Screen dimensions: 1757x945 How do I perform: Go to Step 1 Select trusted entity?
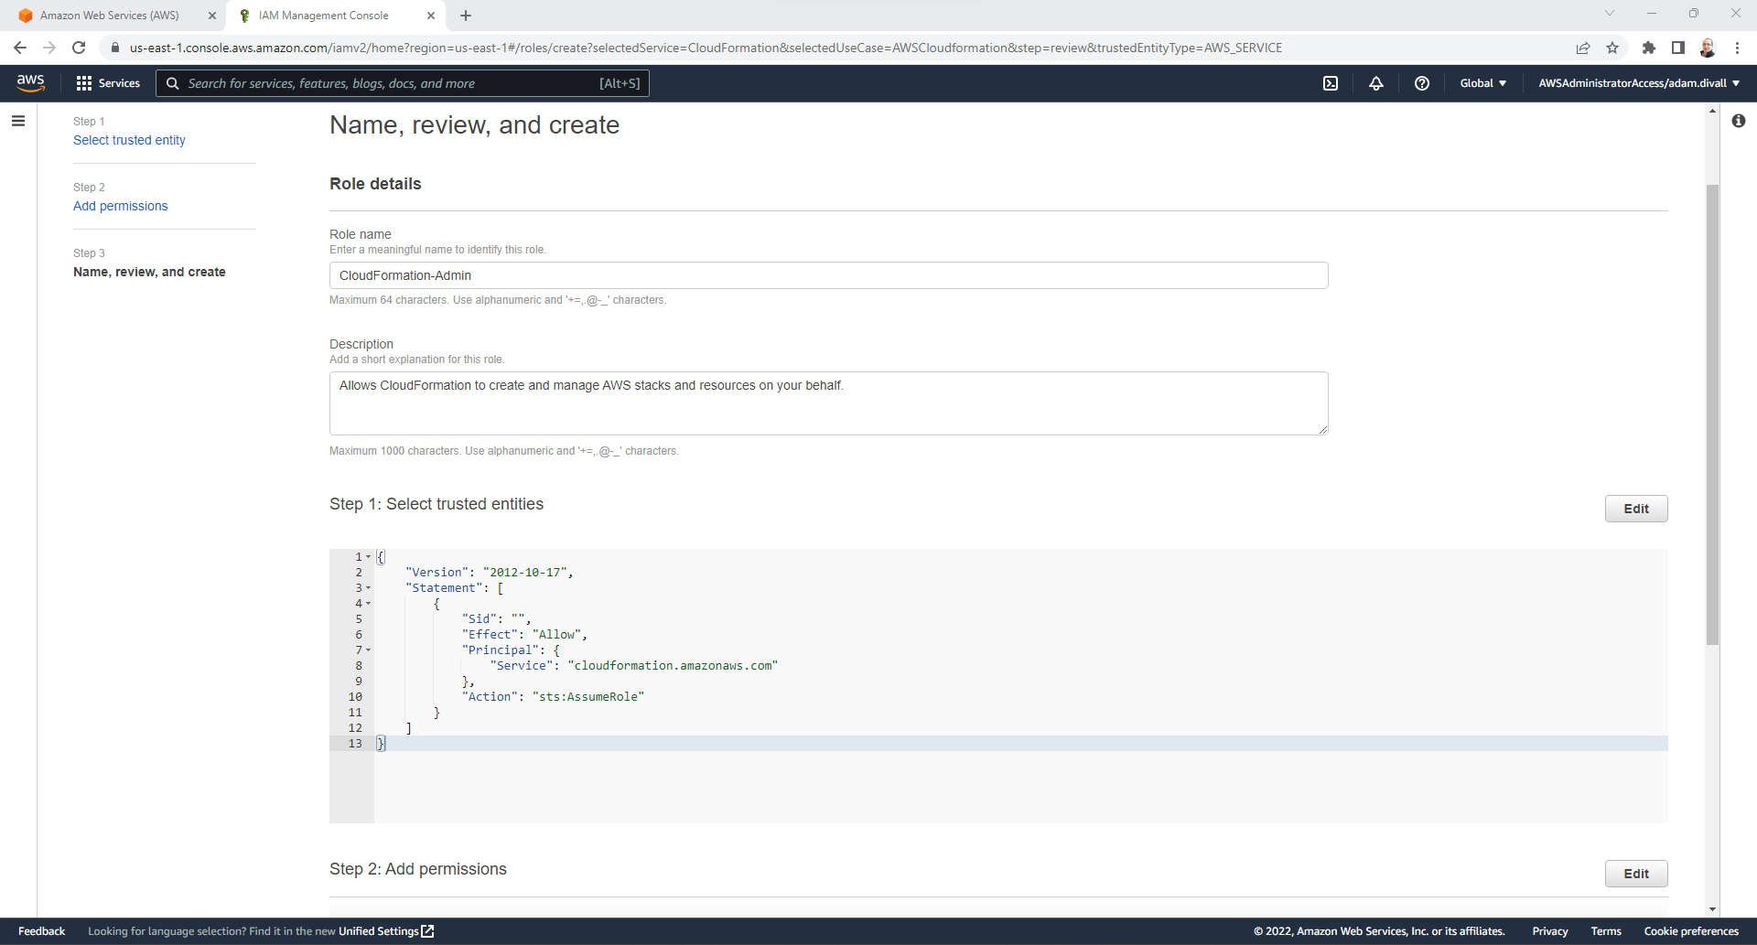point(129,140)
